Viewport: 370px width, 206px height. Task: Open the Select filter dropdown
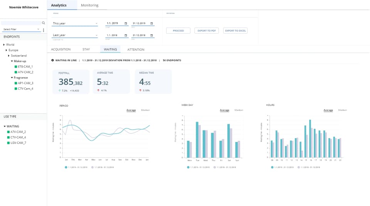(21, 29)
